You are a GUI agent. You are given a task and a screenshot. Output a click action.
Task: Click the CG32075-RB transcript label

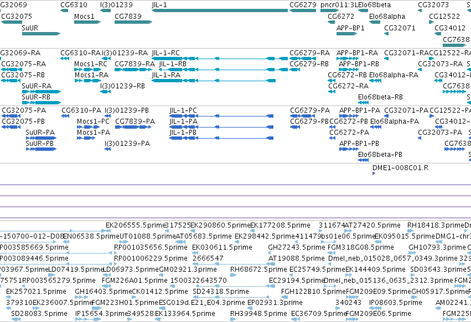coord(23,75)
